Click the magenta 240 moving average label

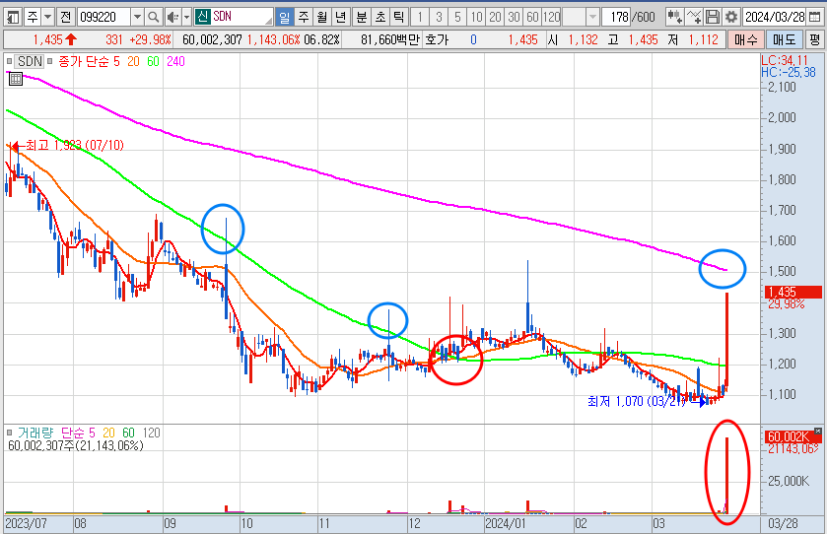175,62
